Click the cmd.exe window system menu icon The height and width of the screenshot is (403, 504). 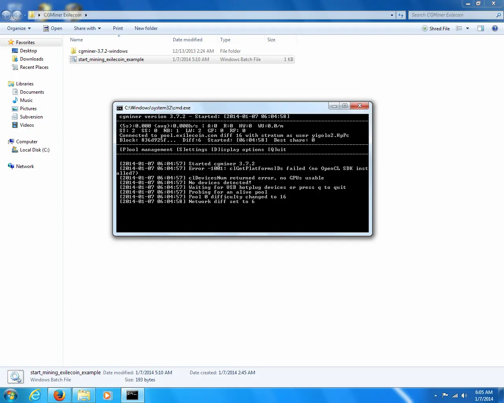coord(120,108)
